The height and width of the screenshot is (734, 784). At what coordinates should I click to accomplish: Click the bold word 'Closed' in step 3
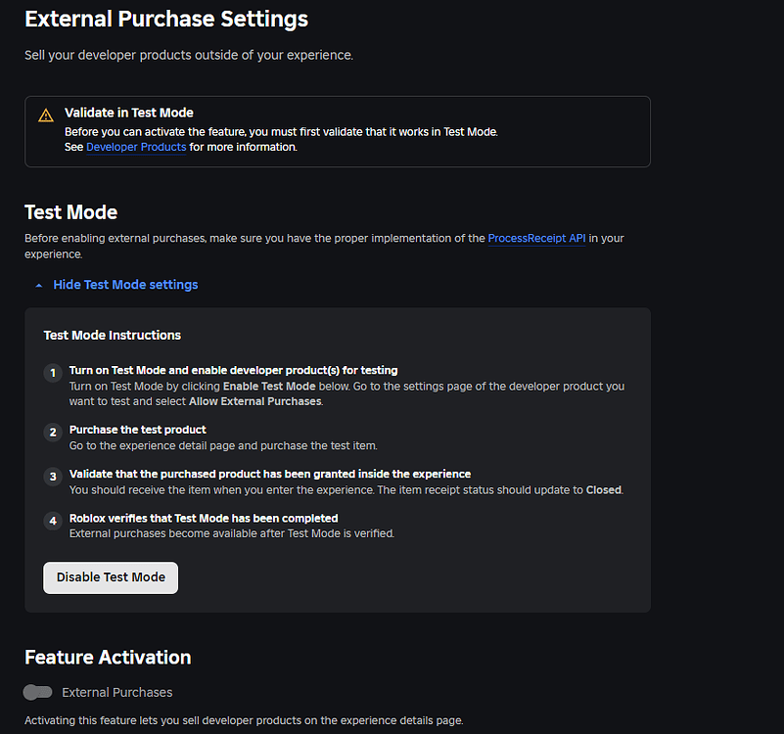(x=604, y=490)
